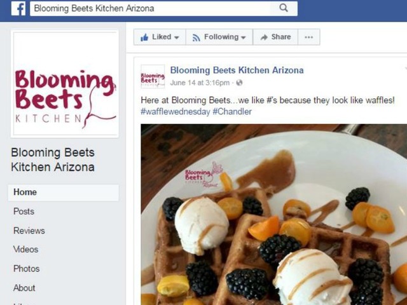The height and width of the screenshot is (305, 407).
Task: Click the #wafflewednesday hashtag link
Action: [176, 112]
